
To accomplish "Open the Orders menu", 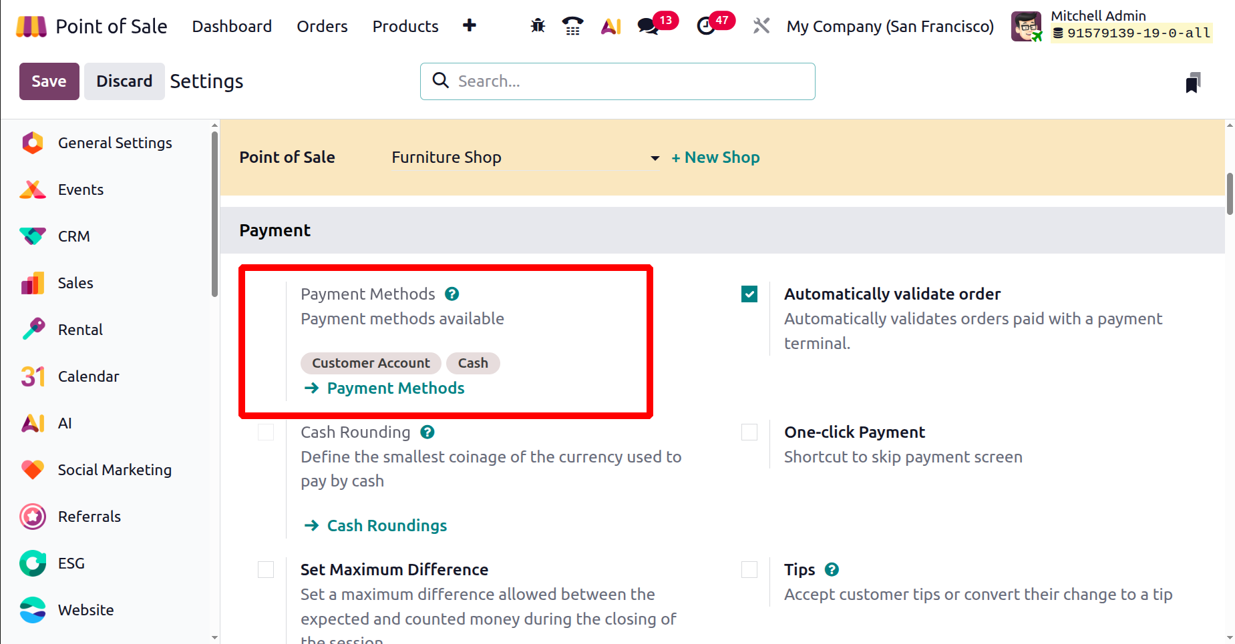I will pos(322,27).
